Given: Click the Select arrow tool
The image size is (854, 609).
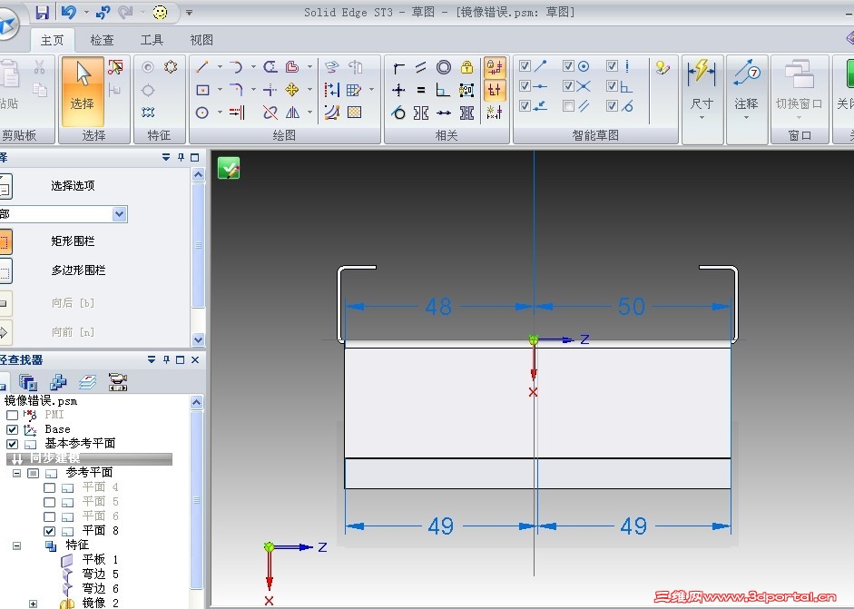Looking at the screenshot, I should tap(83, 92).
